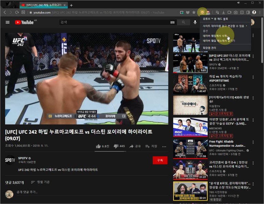Open the downloads arrow icon

click(x=223, y=12)
